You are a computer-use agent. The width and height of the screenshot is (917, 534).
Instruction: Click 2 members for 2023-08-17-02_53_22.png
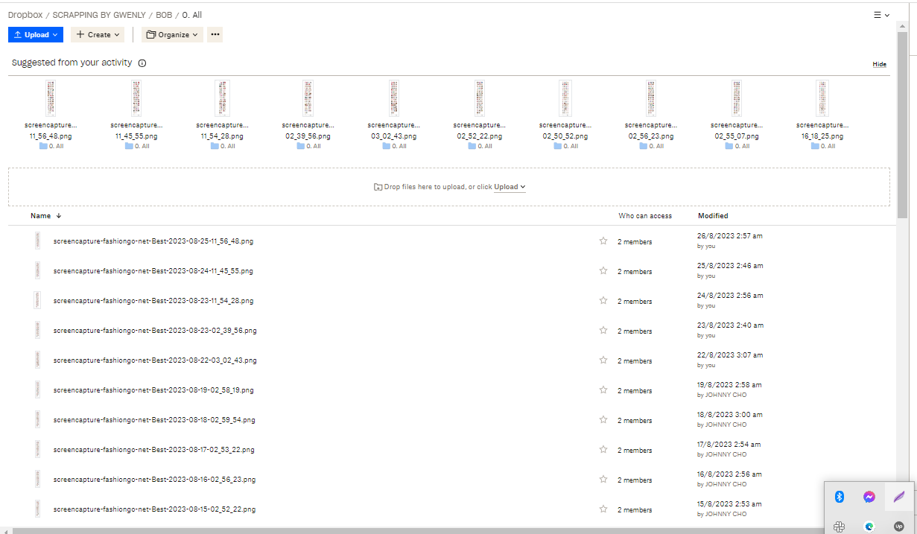pyautogui.click(x=635, y=451)
